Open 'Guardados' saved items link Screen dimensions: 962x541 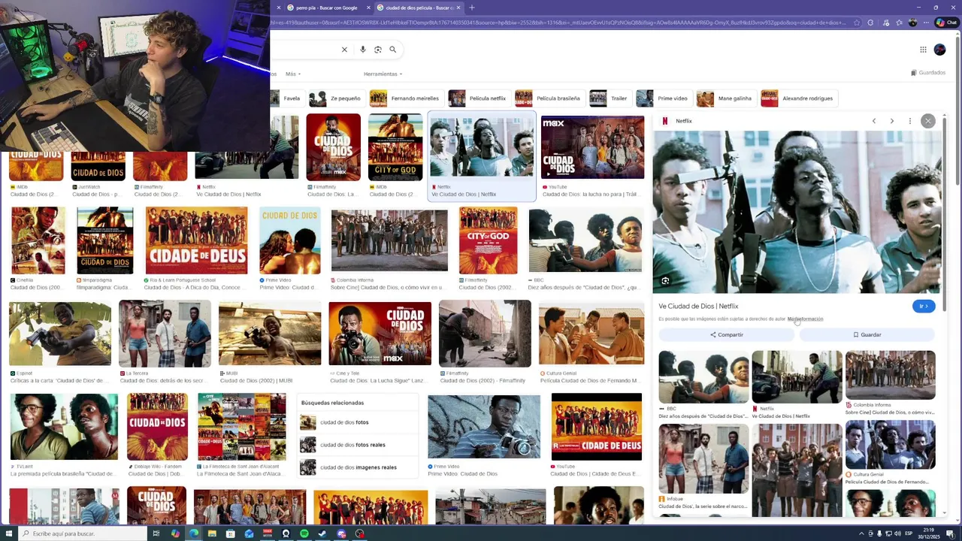click(x=928, y=73)
